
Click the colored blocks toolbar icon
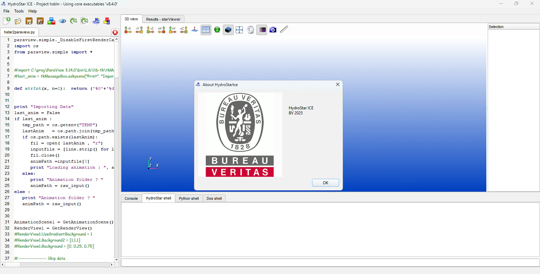click(51, 21)
